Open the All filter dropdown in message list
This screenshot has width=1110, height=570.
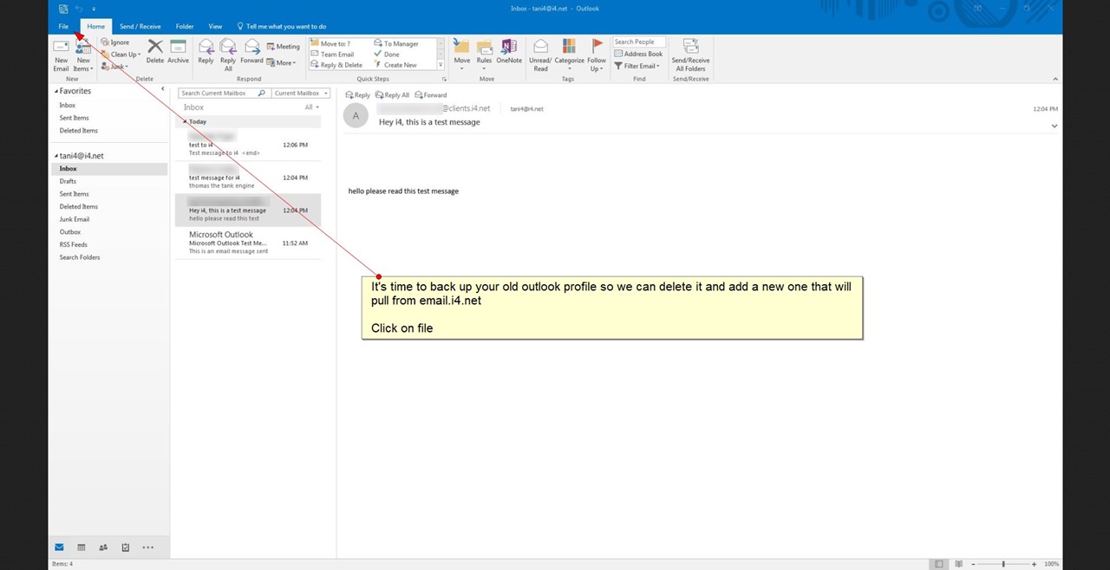tap(311, 107)
